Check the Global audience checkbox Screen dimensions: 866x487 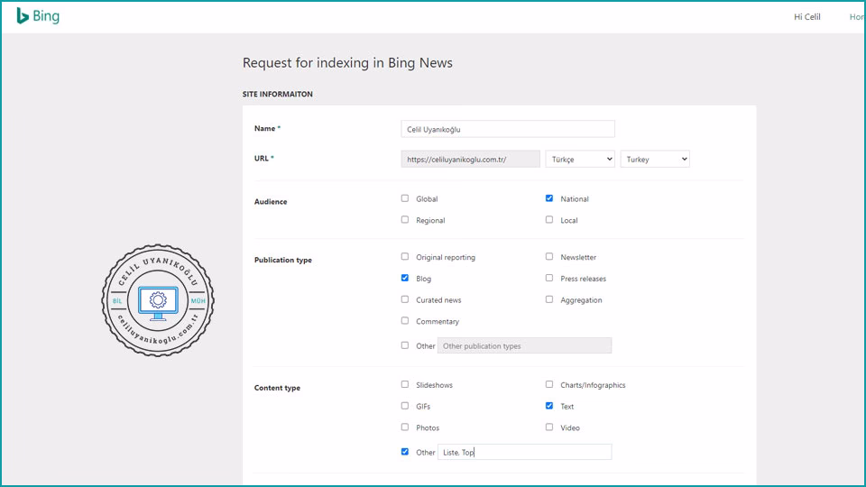(x=405, y=198)
